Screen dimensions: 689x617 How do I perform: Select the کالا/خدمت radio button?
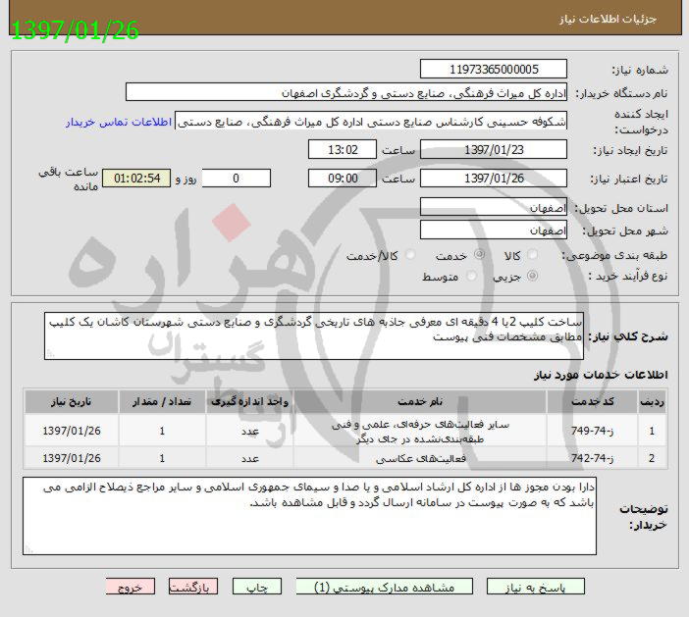click(x=410, y=255)
